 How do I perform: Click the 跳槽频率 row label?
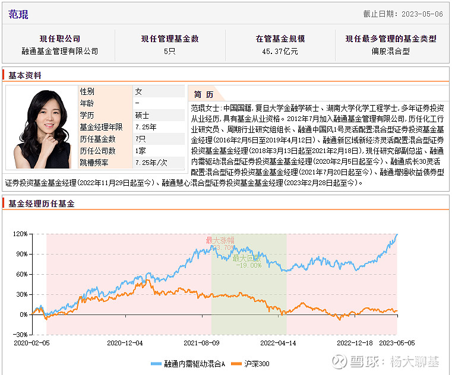(94, 163)
